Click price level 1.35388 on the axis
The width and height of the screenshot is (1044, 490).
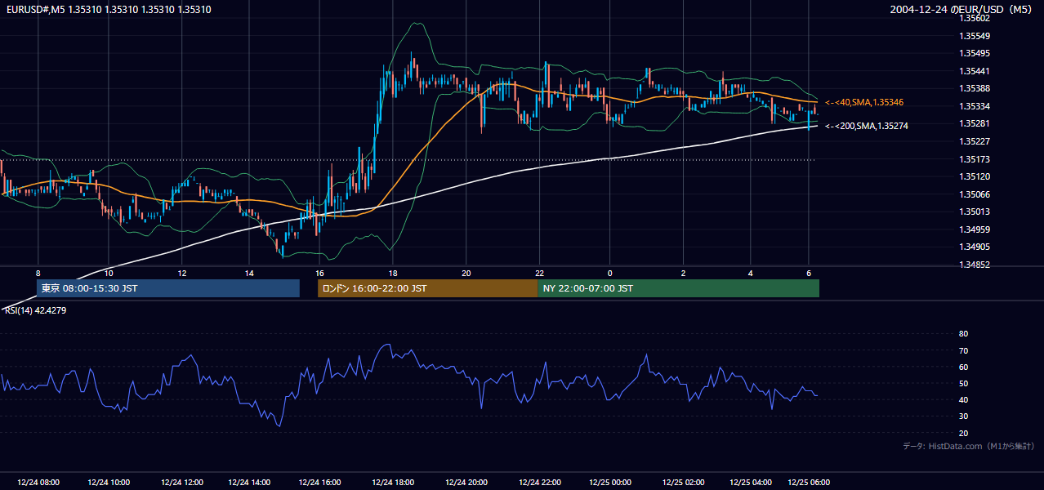[x=975, y=89]
